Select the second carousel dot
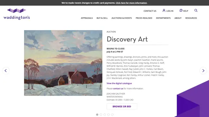Viewport: 209px width, 117px height. (x=101, y=115)
